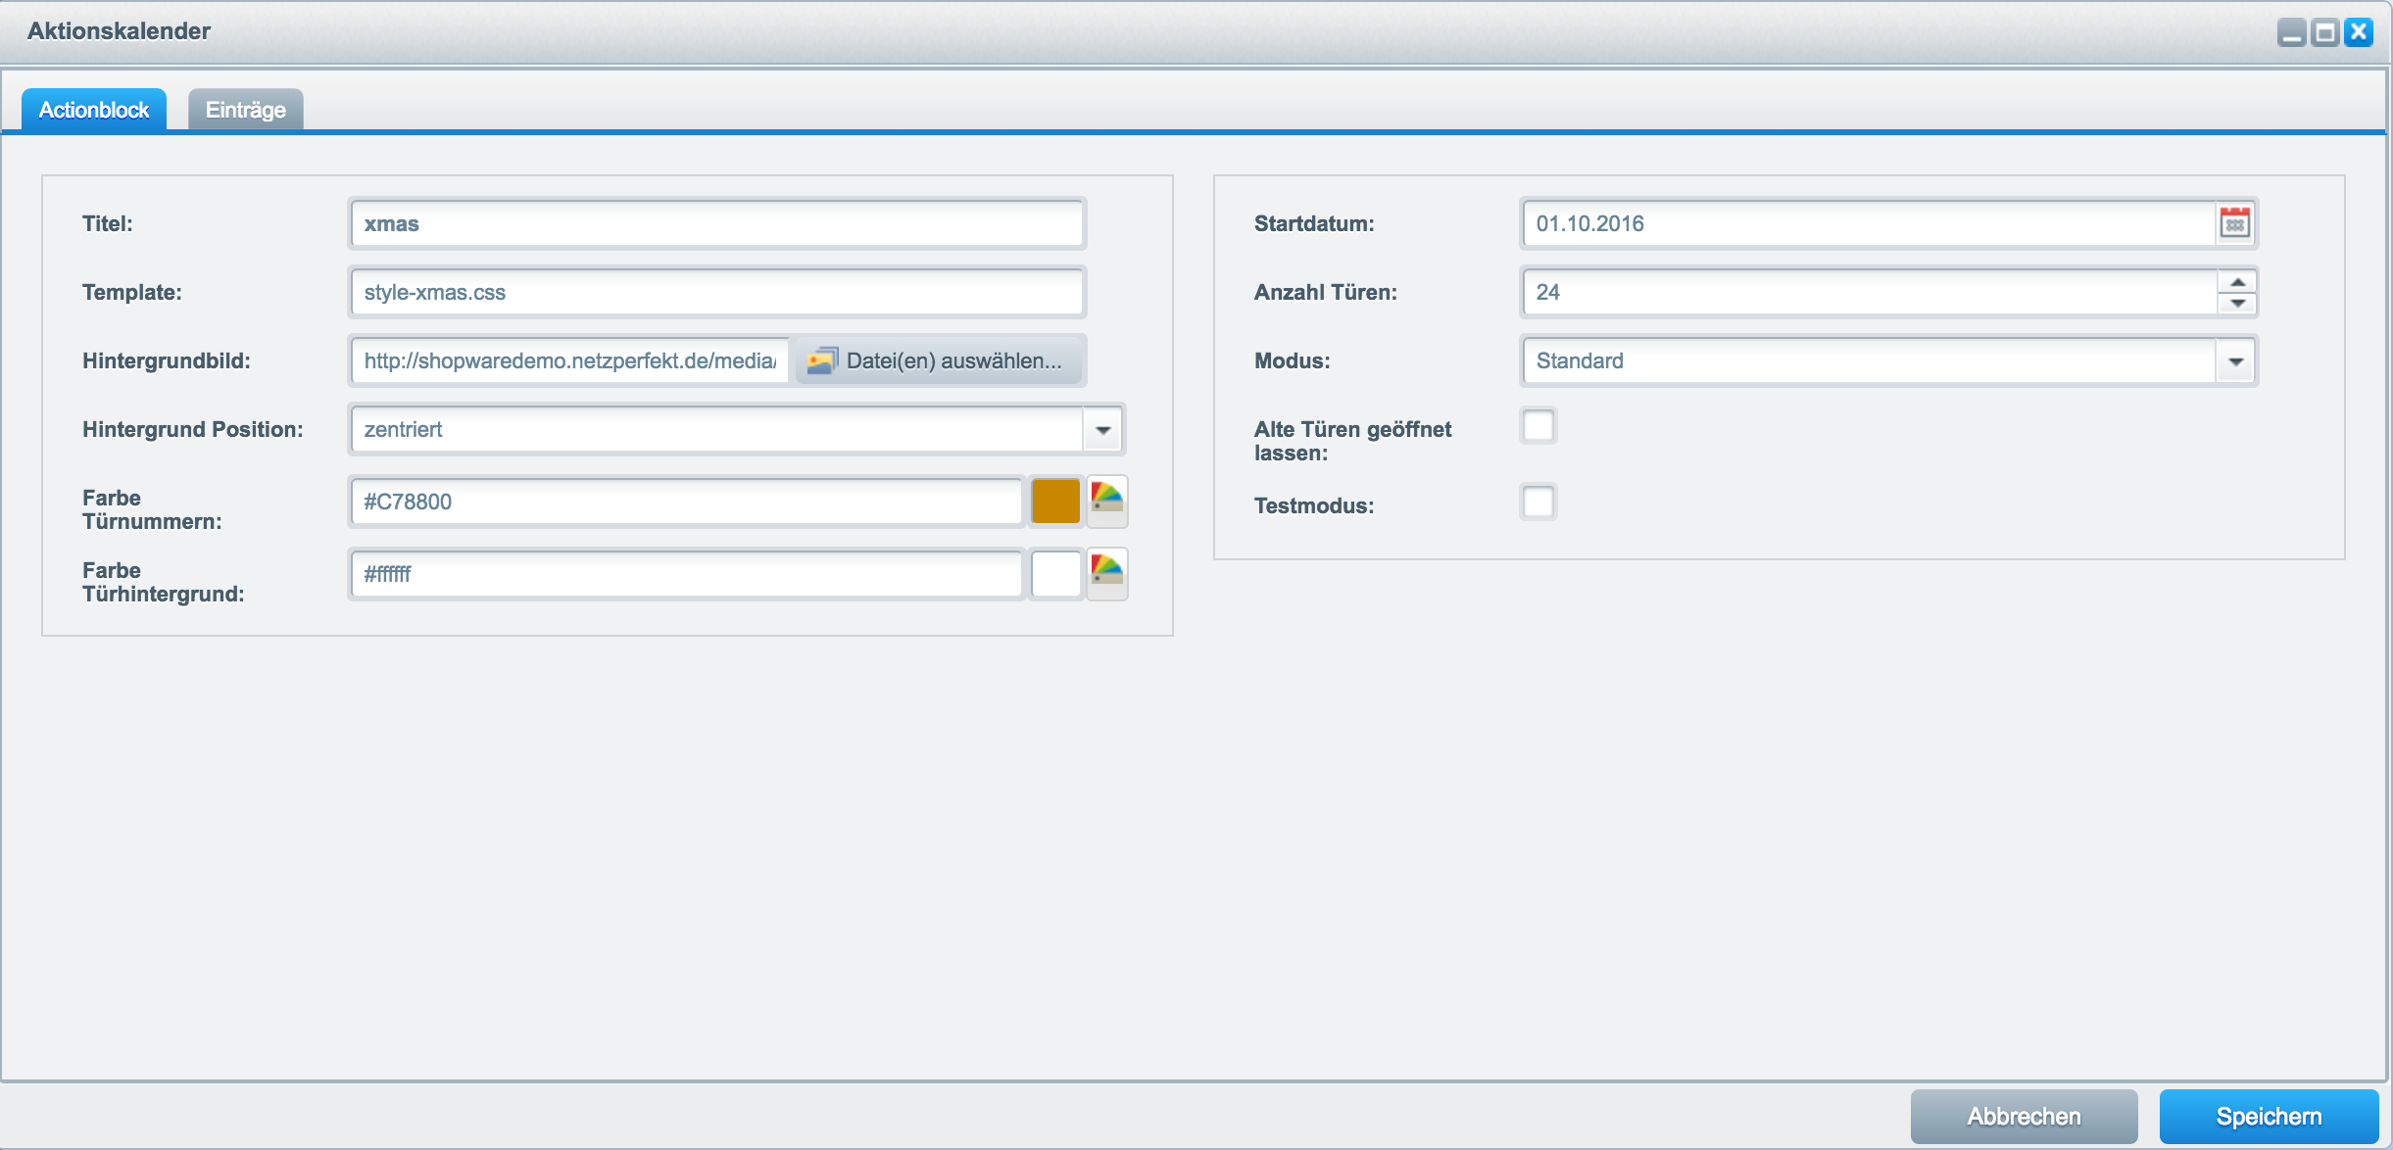Expand the Modus dropdown arrow
Screen dimensions: 2393x1150
click(x=2235, y=361)
